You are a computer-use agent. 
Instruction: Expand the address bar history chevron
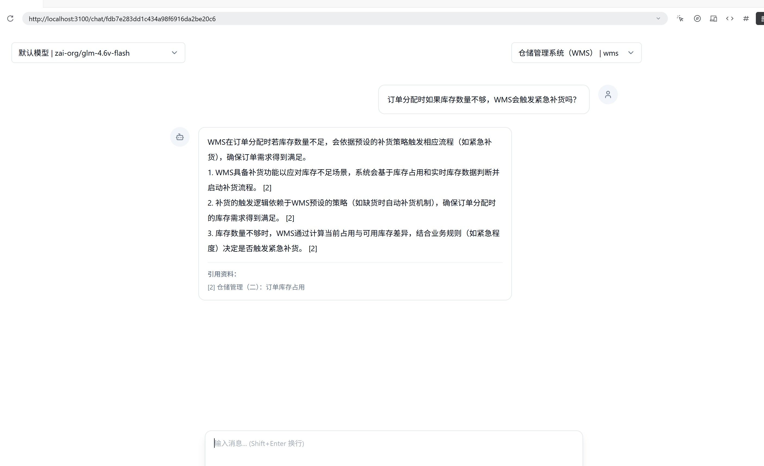click(658, 18)
